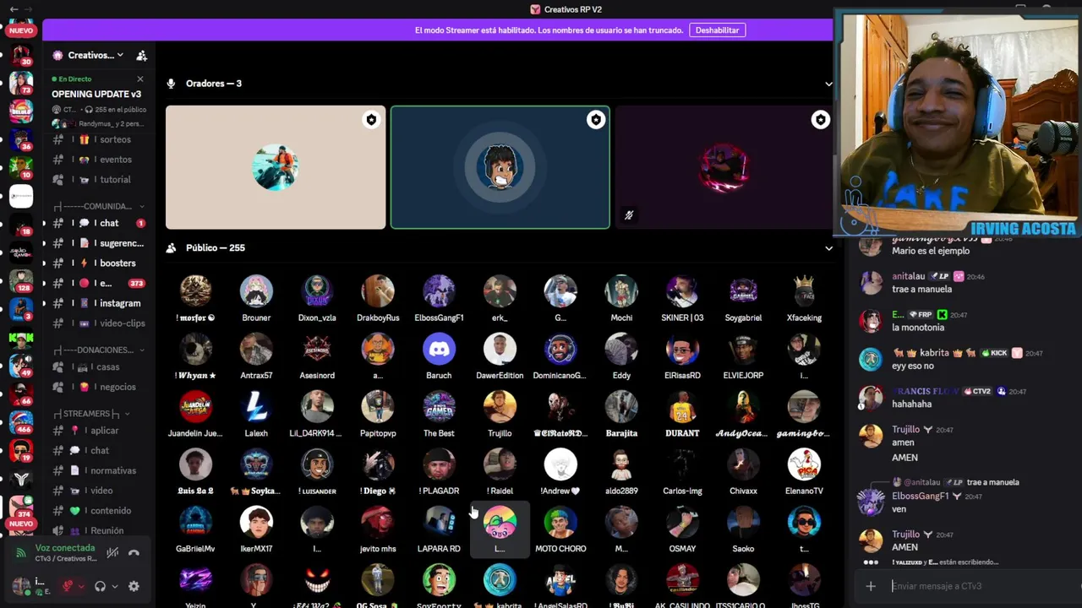The height and width of the screenshot is (608, 1082).
Task: Collapse the Público section chevron
Action: [x=828, y=248]
